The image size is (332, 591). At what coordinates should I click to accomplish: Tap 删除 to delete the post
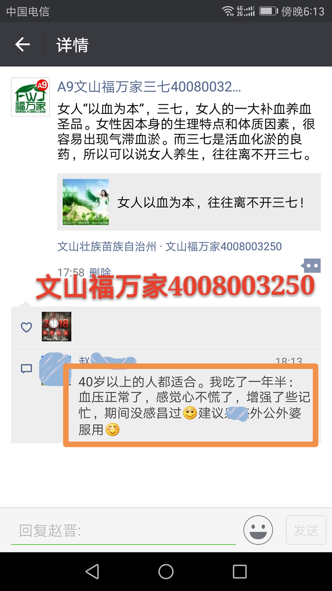pos(100,272)
